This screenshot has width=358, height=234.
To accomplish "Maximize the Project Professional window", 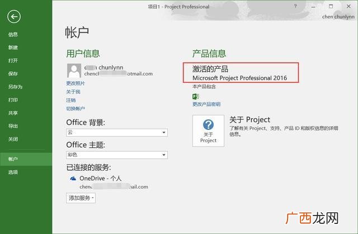I will click(x=331, y=6).
